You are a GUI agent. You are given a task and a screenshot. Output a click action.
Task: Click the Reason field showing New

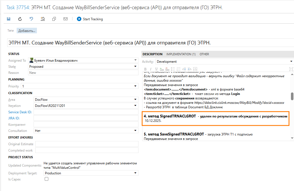(x=83, y=73)
